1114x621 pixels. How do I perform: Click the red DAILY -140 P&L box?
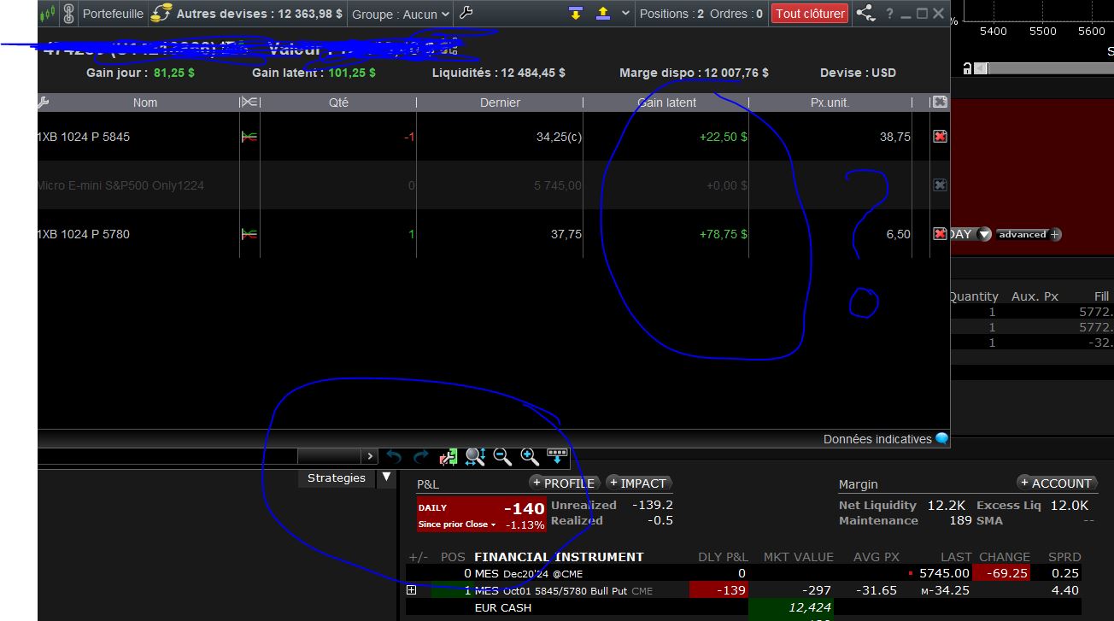tap(482, 515)
